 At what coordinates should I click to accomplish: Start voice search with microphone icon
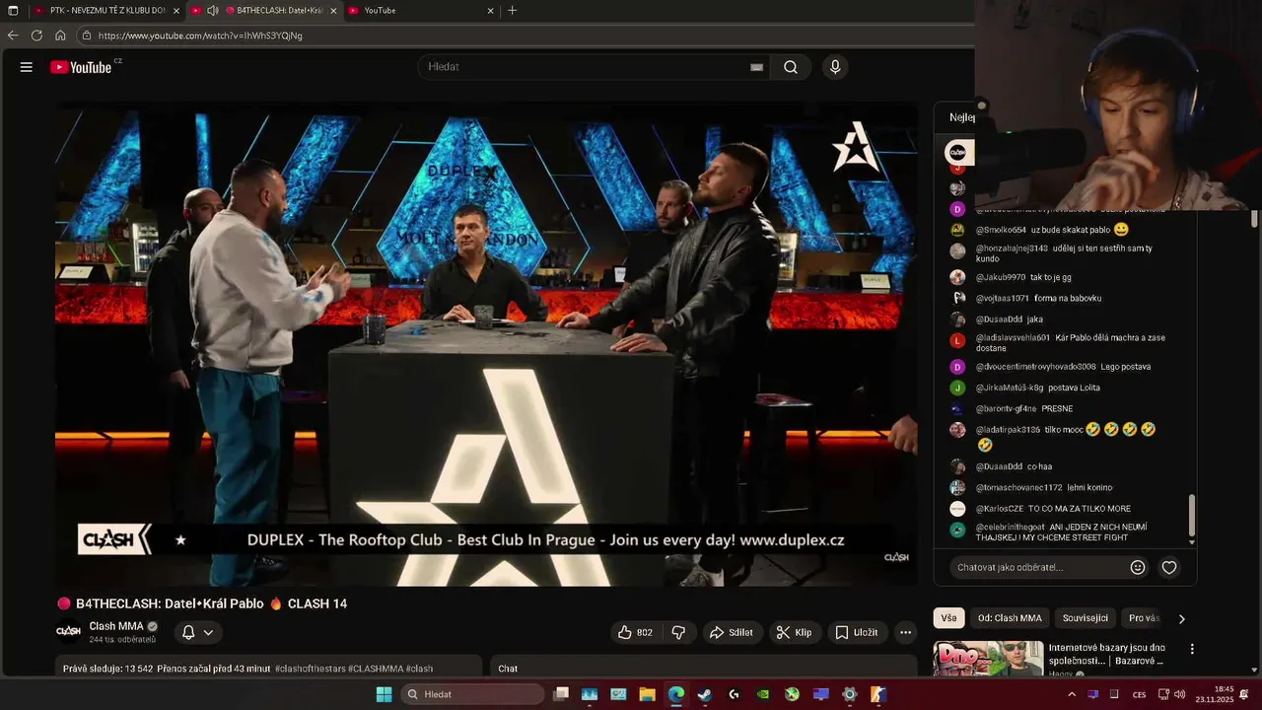(835, 67)
